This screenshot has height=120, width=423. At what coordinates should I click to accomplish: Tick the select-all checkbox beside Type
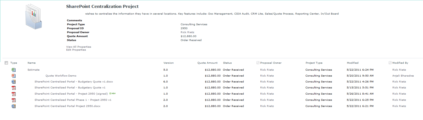coord(6,63)
